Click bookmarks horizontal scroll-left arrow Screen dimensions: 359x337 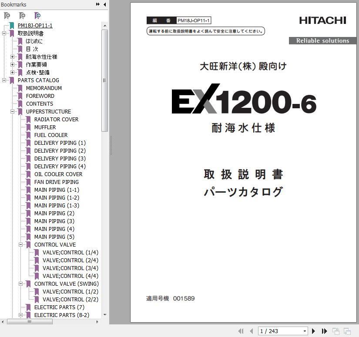click(3, 322)
